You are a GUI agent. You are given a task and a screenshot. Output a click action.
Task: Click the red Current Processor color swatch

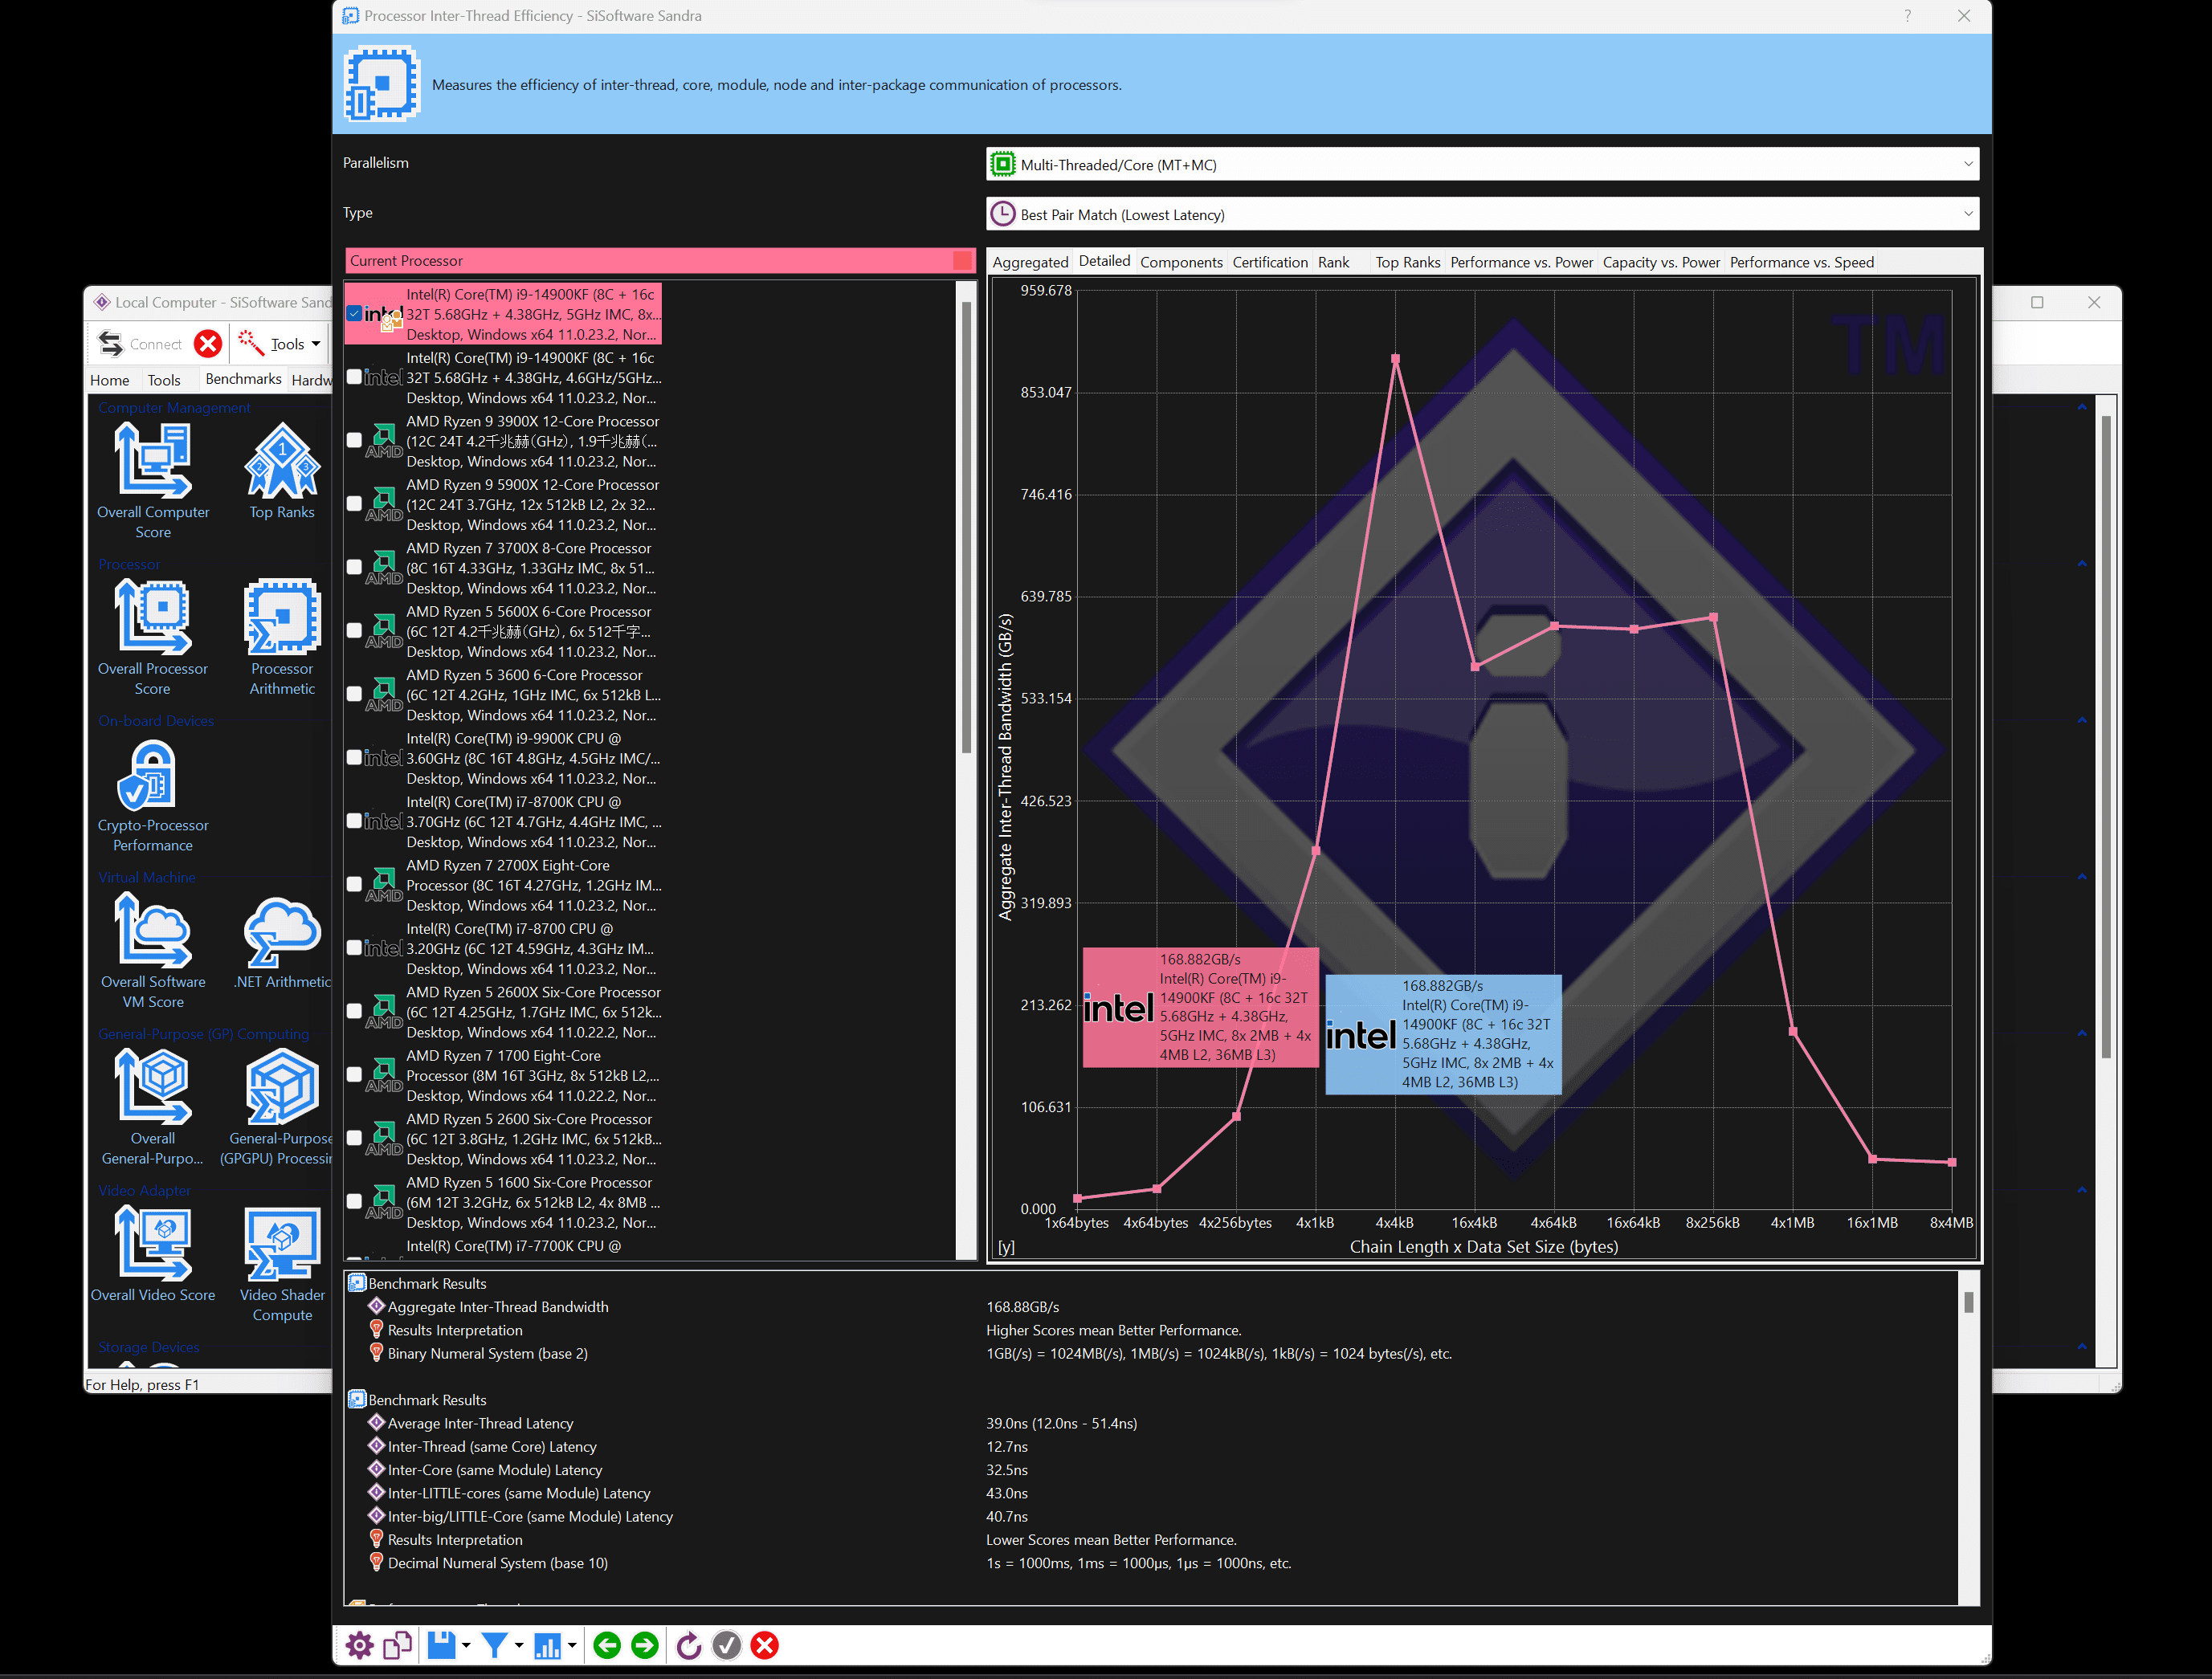962,261
